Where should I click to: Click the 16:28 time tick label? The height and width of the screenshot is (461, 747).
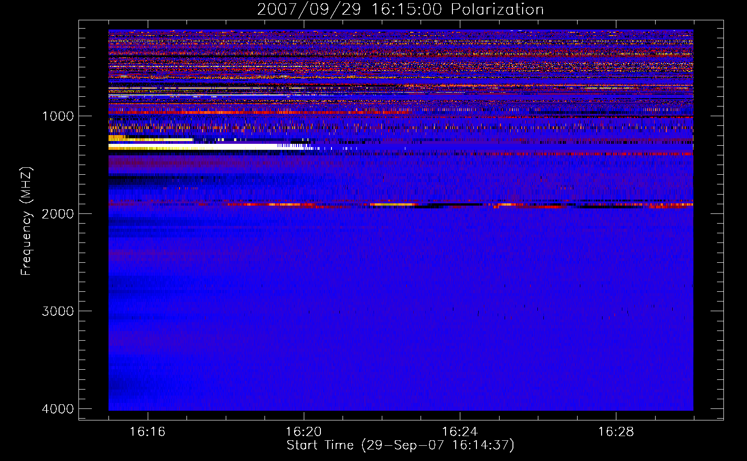[616, 431]
